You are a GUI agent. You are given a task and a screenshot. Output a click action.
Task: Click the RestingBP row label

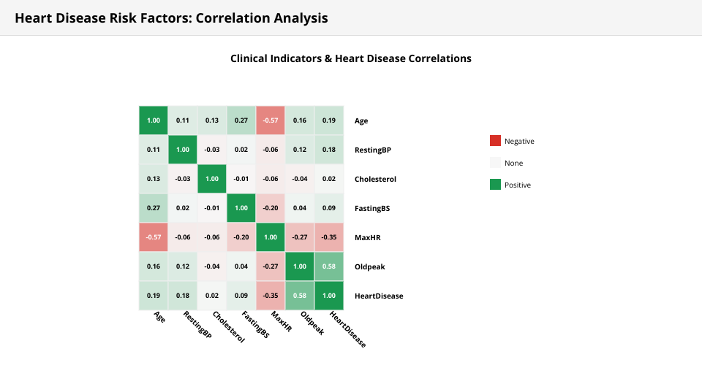coord(372,150)
